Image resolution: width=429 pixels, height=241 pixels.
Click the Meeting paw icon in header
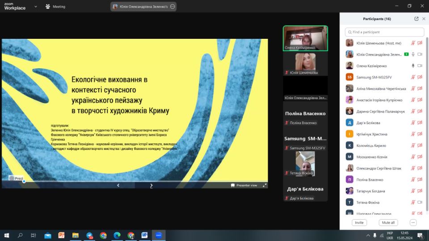(48, 7)
